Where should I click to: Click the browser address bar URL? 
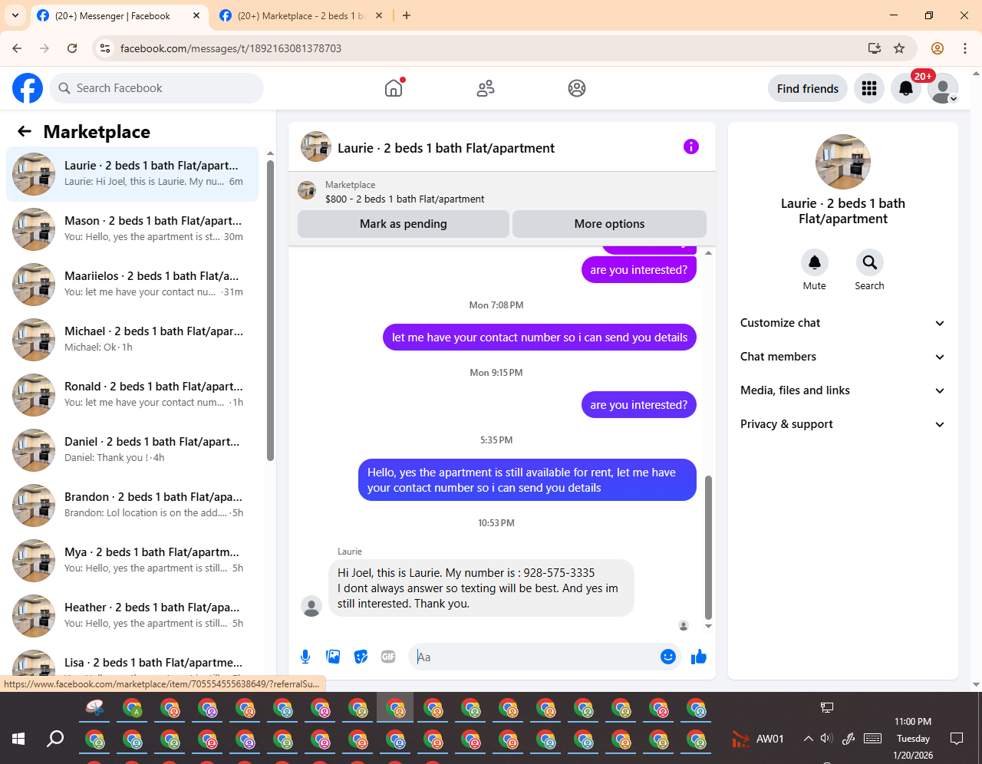(231, 48)
